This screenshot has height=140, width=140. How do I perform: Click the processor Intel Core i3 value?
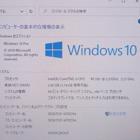tap(91, 79)
